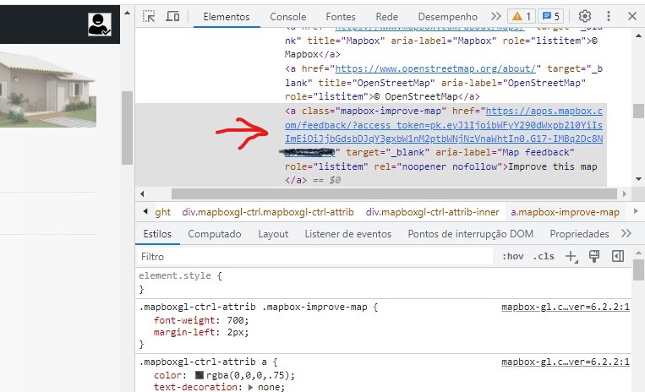Click the user profile avatar icon
This screenshot has width=645, height=392.
tap(100, 24)
